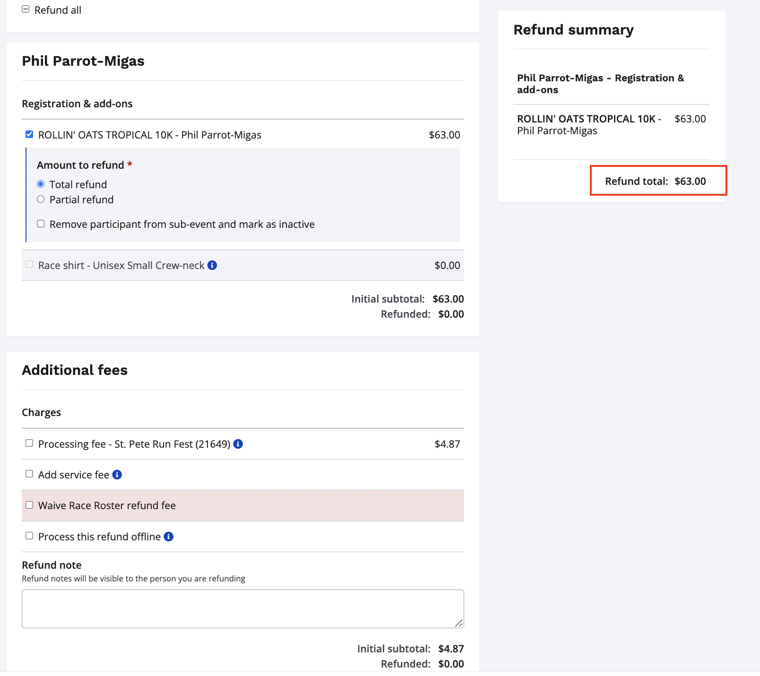Click into the Refund note text box
Image resolution: width=760 pixels, height=676 pixels.
[242, 608]
